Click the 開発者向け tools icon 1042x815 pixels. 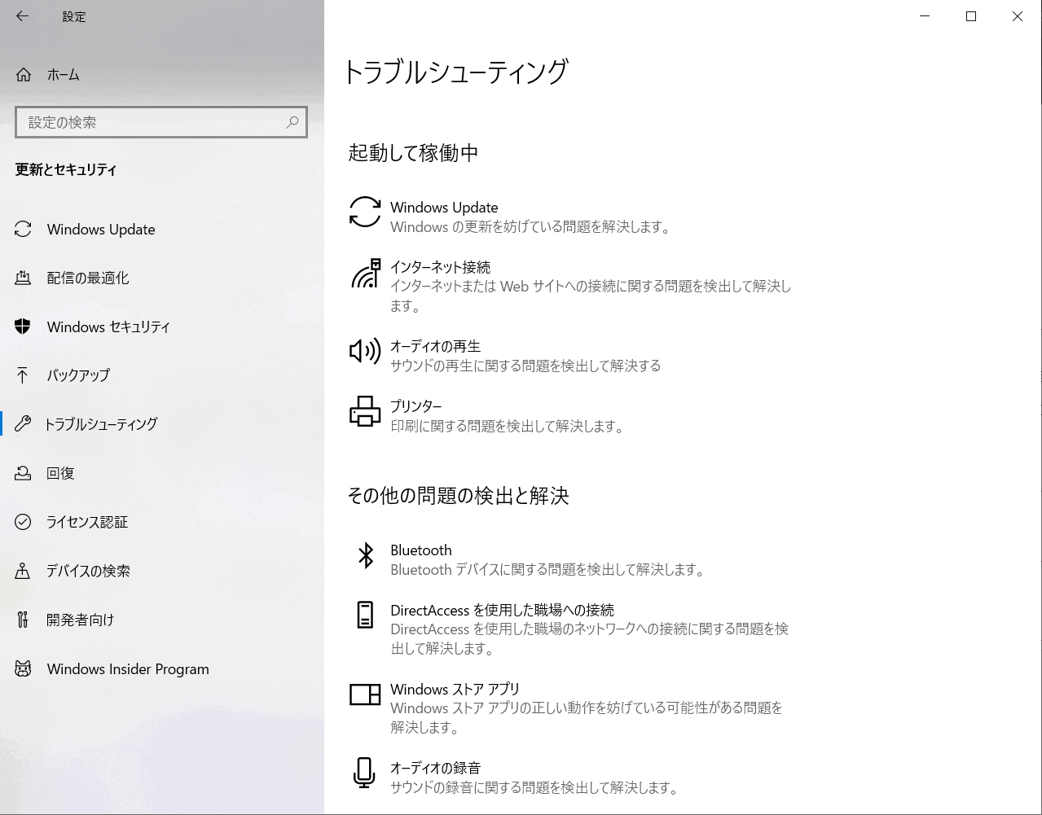[23, 620]
